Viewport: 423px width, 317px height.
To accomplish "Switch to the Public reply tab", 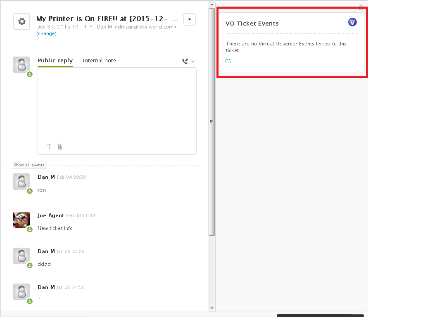I will pos(55,61).
